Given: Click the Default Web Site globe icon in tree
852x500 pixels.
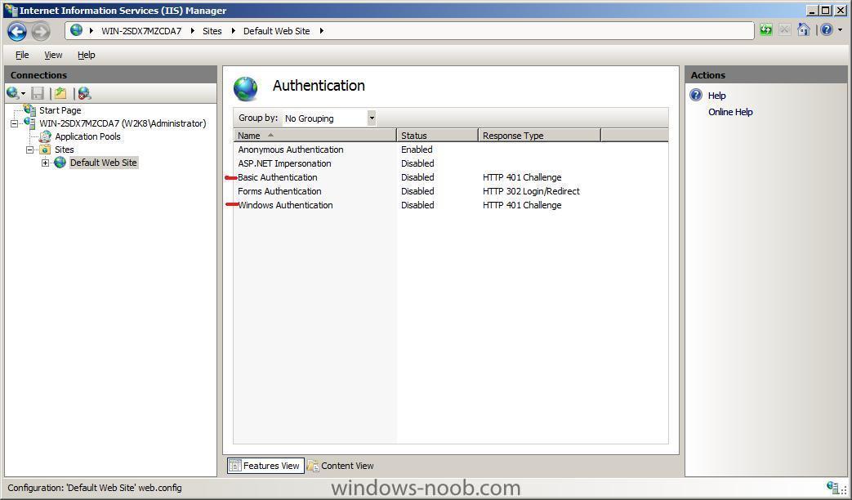Looking at the screenshot, I should point(60,163).
